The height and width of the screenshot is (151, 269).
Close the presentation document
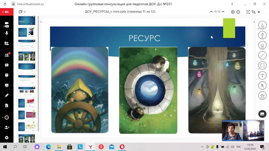coord(259,12)
